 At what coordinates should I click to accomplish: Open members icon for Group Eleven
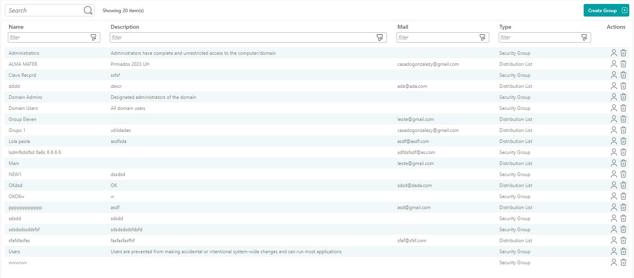[x=614, y=119]
